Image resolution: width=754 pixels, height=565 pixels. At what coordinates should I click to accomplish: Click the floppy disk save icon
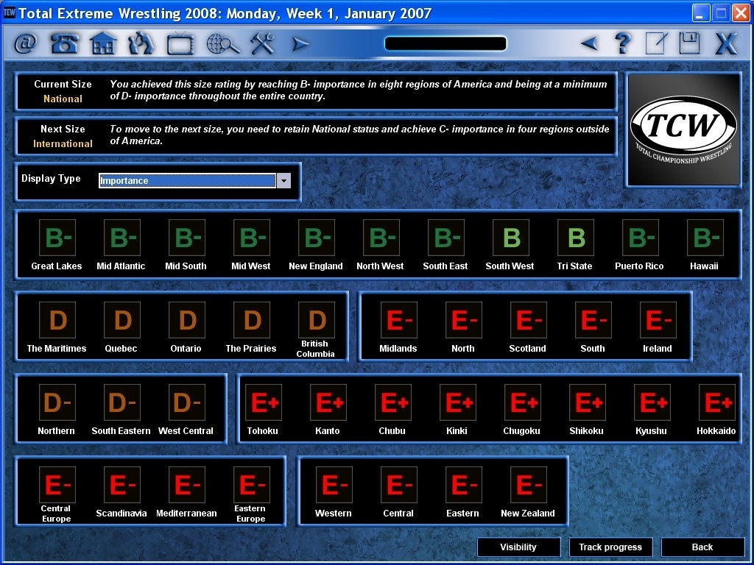tap(689, 44)
